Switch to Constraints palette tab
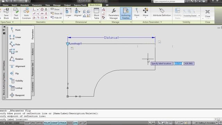Image resolution: width=222 pixels, height=125 pixels. click(33, 87)
